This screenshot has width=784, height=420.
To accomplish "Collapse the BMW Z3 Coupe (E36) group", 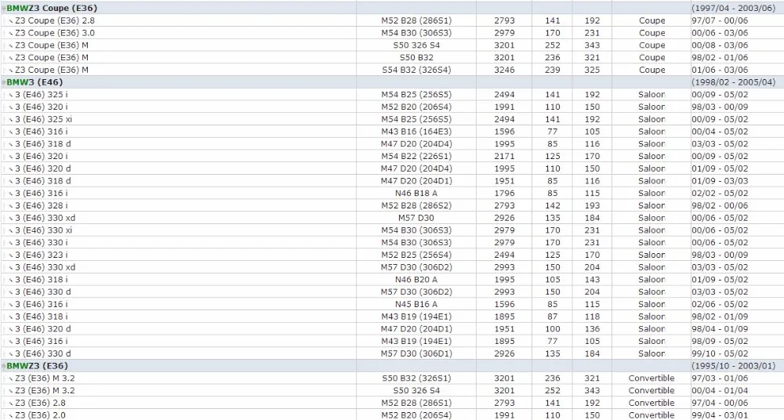I will coord(4,9).
